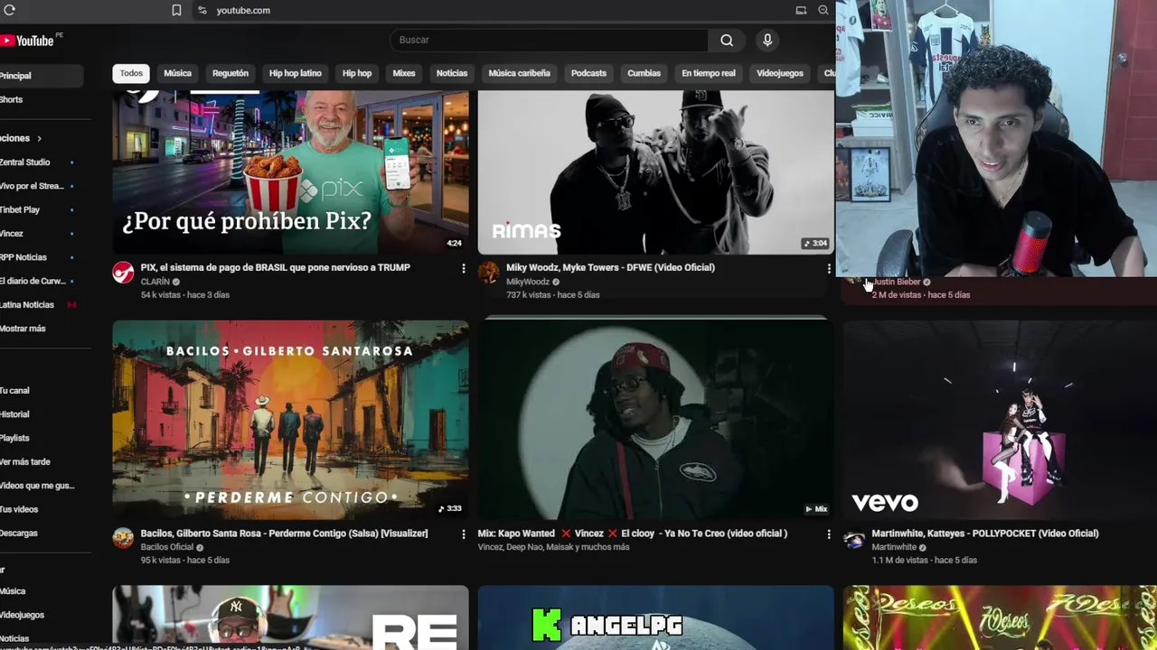1157x650 pixels.
Task: Select the Música caribeña filter chip
Action: tap(519, 73)
